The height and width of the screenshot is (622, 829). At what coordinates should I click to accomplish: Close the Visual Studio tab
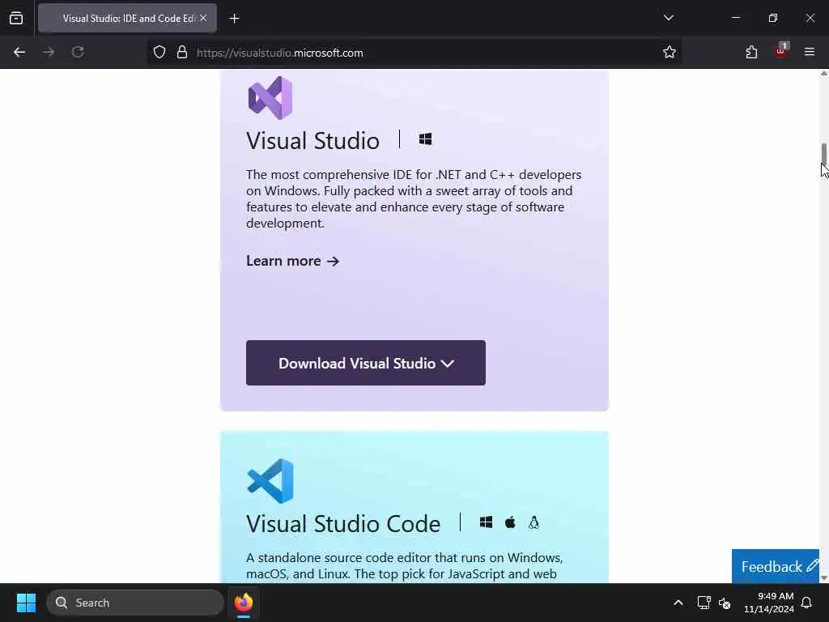click(203, 18)
